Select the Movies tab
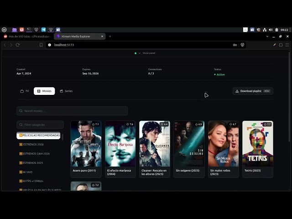Image resolution: width=292 pixels, height=219 pixels. 44,91
